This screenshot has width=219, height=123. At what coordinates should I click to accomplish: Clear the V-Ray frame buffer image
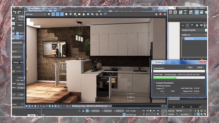coord(83,14)
